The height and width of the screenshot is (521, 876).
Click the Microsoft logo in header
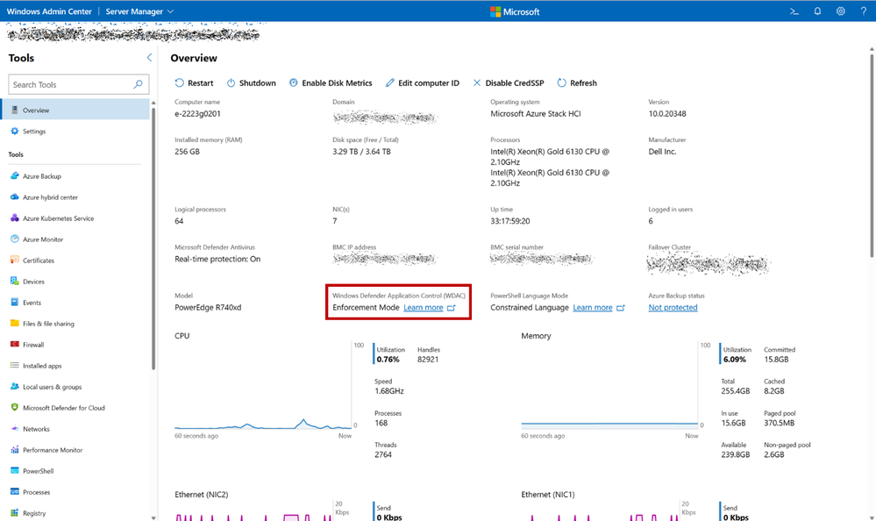click(x=515, y=11)
